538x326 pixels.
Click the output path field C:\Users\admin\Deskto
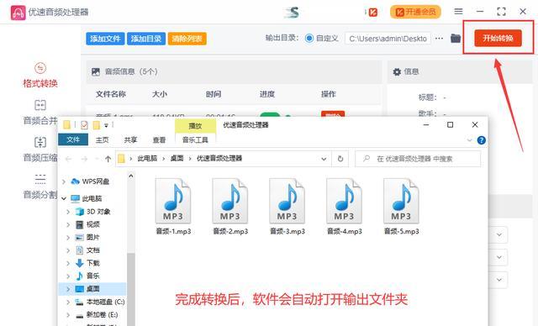(x=388, y=39)
